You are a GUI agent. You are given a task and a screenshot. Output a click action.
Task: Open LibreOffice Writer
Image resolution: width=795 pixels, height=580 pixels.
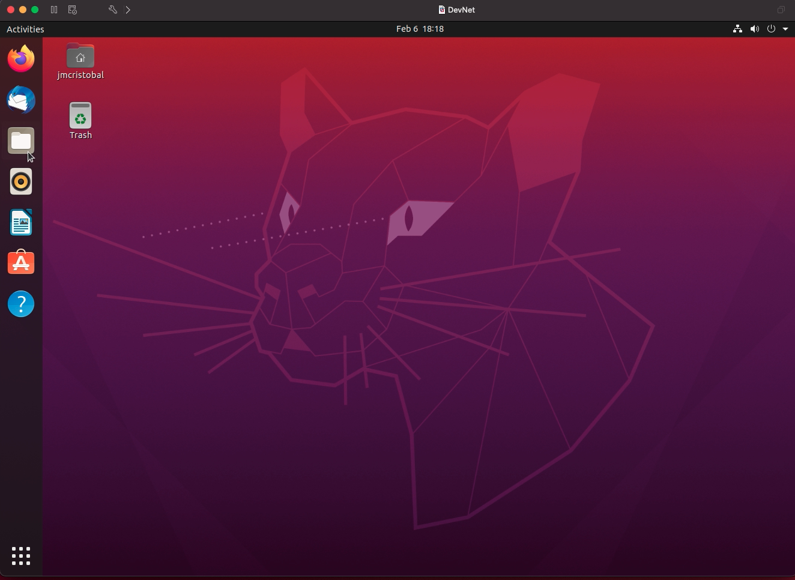[x=21, y=222]
